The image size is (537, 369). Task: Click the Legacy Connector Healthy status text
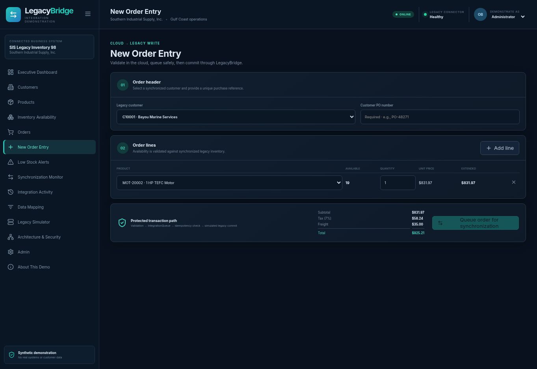point(437,17)
